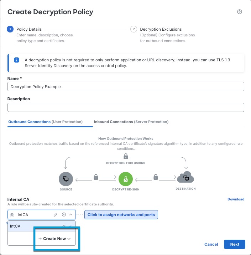Viewport: 251px width, 255px height.
Task: Click the Download link
Action: click(236, 199)
